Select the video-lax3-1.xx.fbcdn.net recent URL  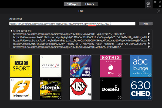[80, 40]
